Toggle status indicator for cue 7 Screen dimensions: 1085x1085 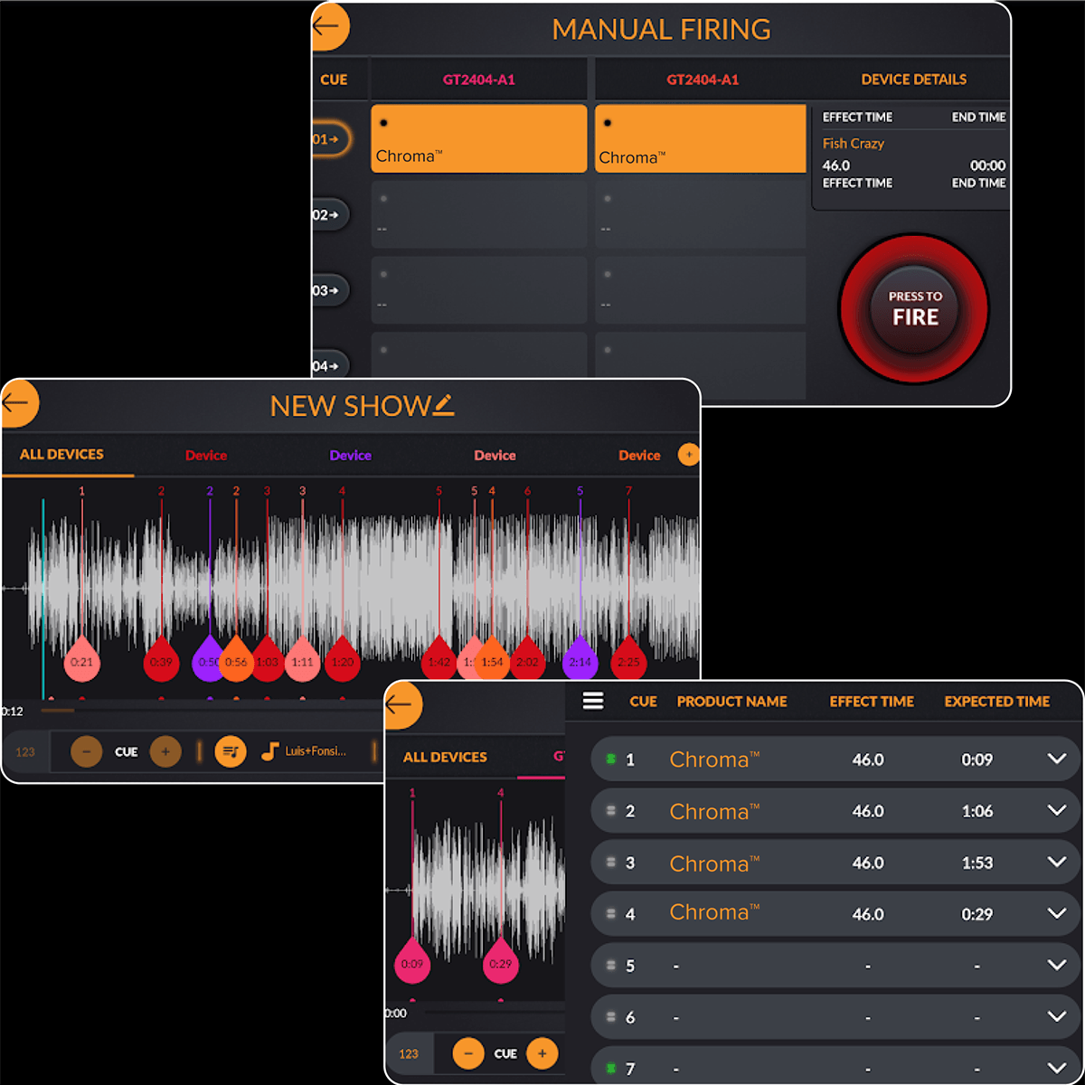(610, 1069)
